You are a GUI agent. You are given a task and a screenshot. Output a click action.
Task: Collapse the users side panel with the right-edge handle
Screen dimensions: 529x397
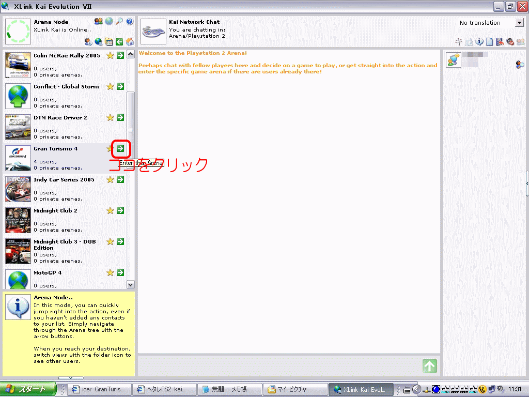click(527, 184)
